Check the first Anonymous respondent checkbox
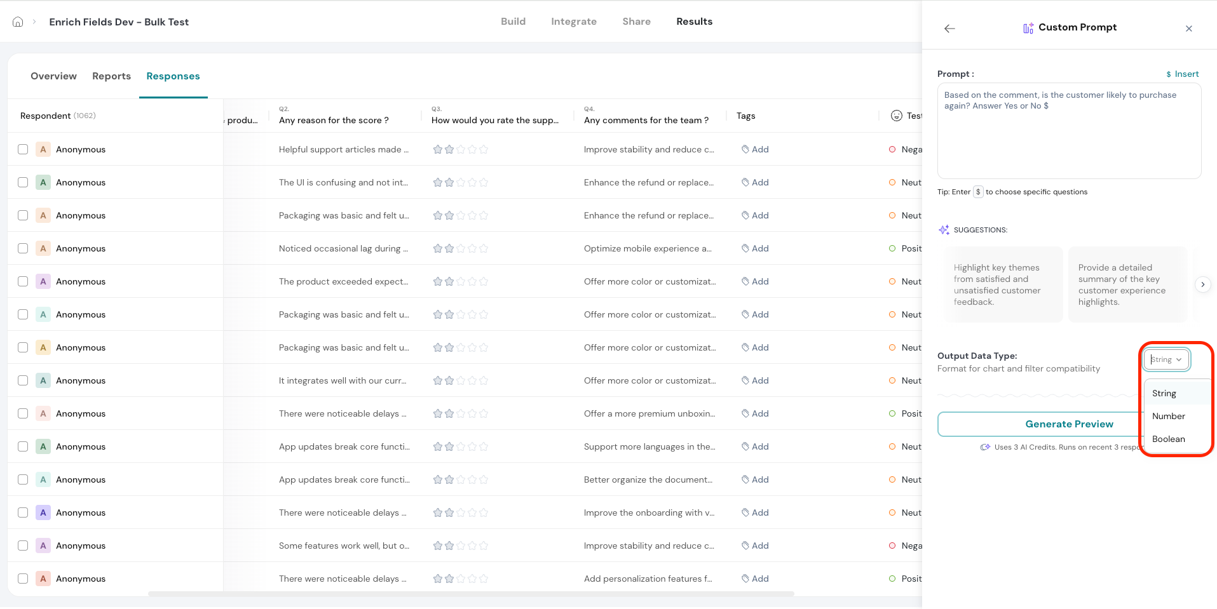Image resolution: width=1217 pixels, height=609 pixels. click(x=23, y=149)
